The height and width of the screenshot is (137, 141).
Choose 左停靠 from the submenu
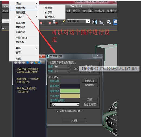pyautogui.click(x=49, y=8)
